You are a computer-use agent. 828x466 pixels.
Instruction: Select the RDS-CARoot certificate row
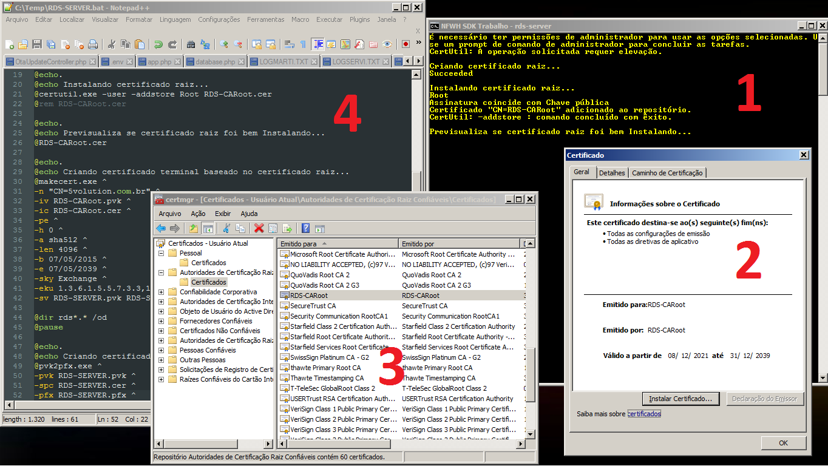pyautogui.click(x=308, y=295)
